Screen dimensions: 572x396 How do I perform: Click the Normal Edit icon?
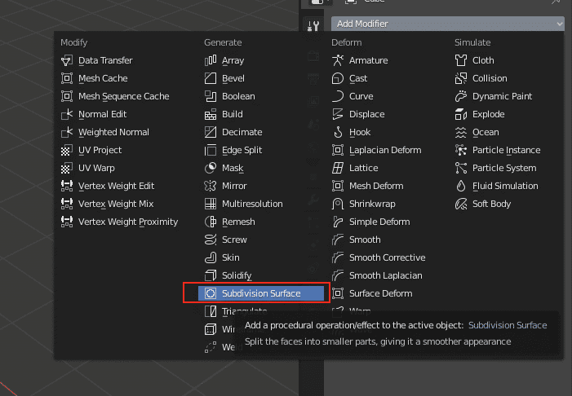(x=67, y=114)
